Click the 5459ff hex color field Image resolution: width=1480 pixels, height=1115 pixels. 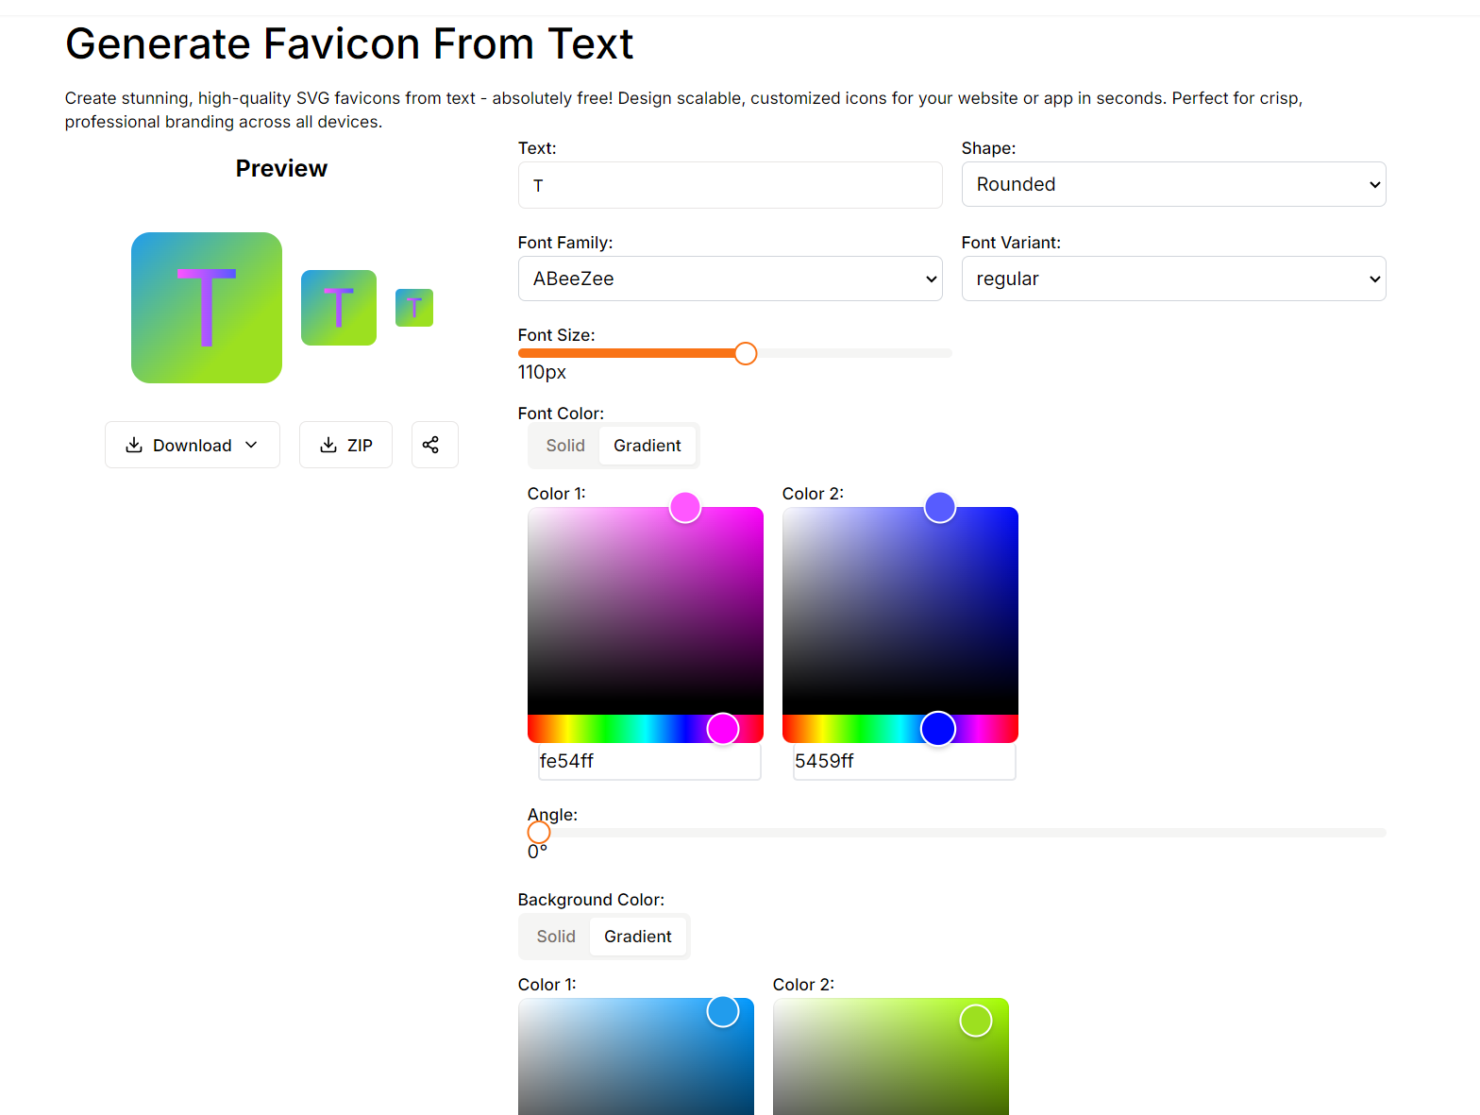pyautogui.click(x=903, y=761)
